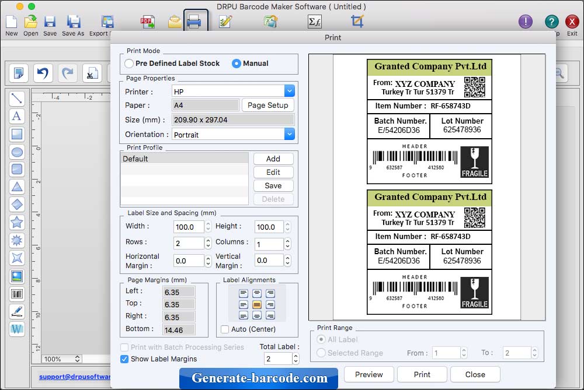The image size is (584, 390).
Task: Select the Image insert tool
Action: (17, 276)
